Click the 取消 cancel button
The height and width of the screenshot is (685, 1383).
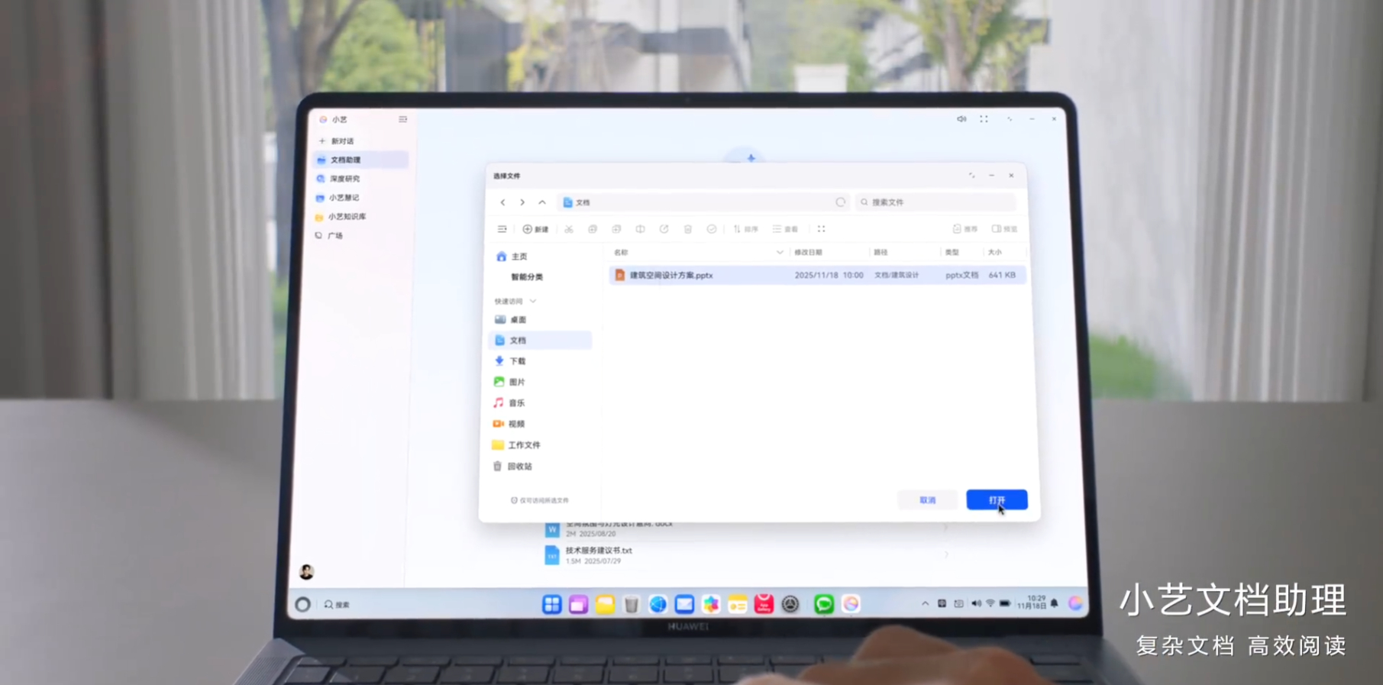point(927,500)
